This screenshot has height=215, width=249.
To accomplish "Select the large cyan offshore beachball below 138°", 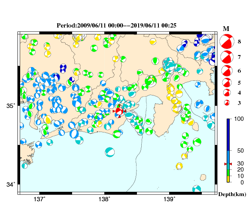I will tap(110, 152).
